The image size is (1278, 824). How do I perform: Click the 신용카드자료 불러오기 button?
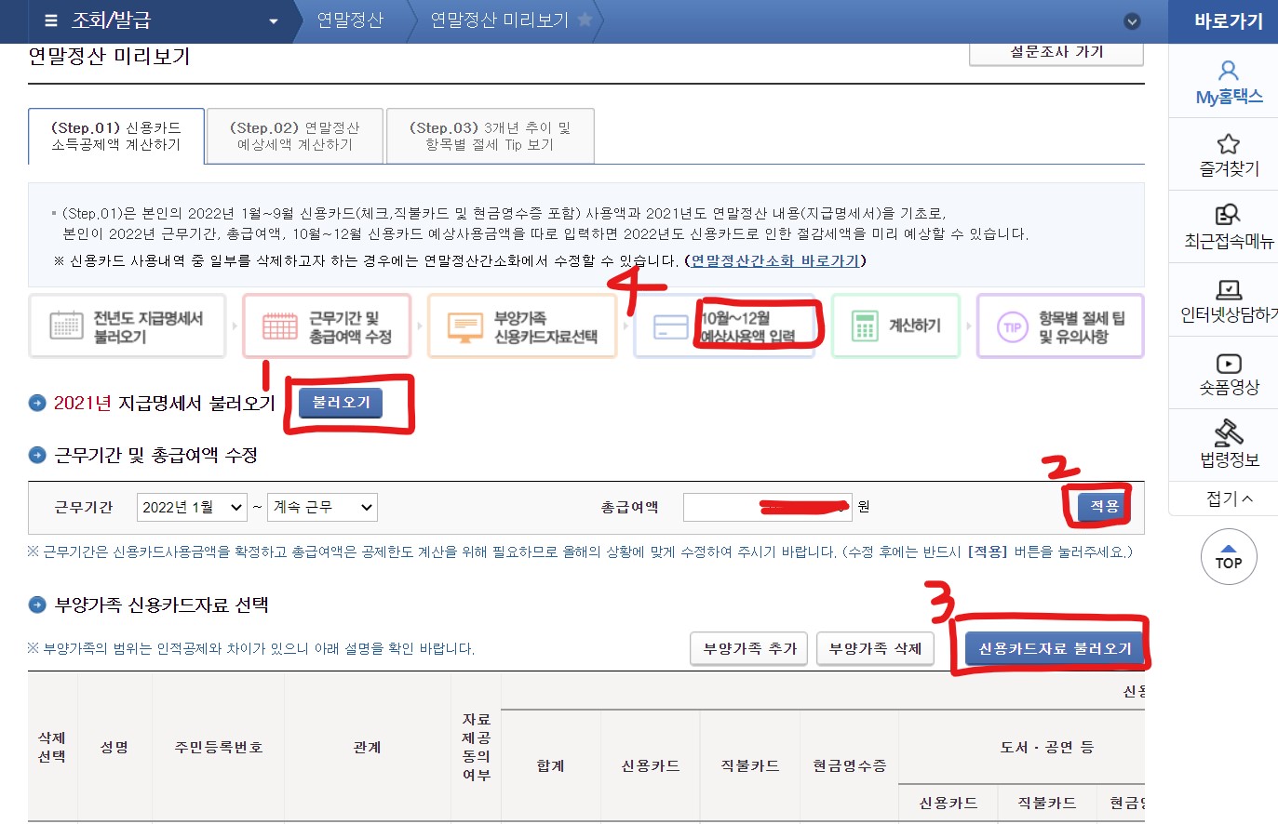coord(1055,648)
